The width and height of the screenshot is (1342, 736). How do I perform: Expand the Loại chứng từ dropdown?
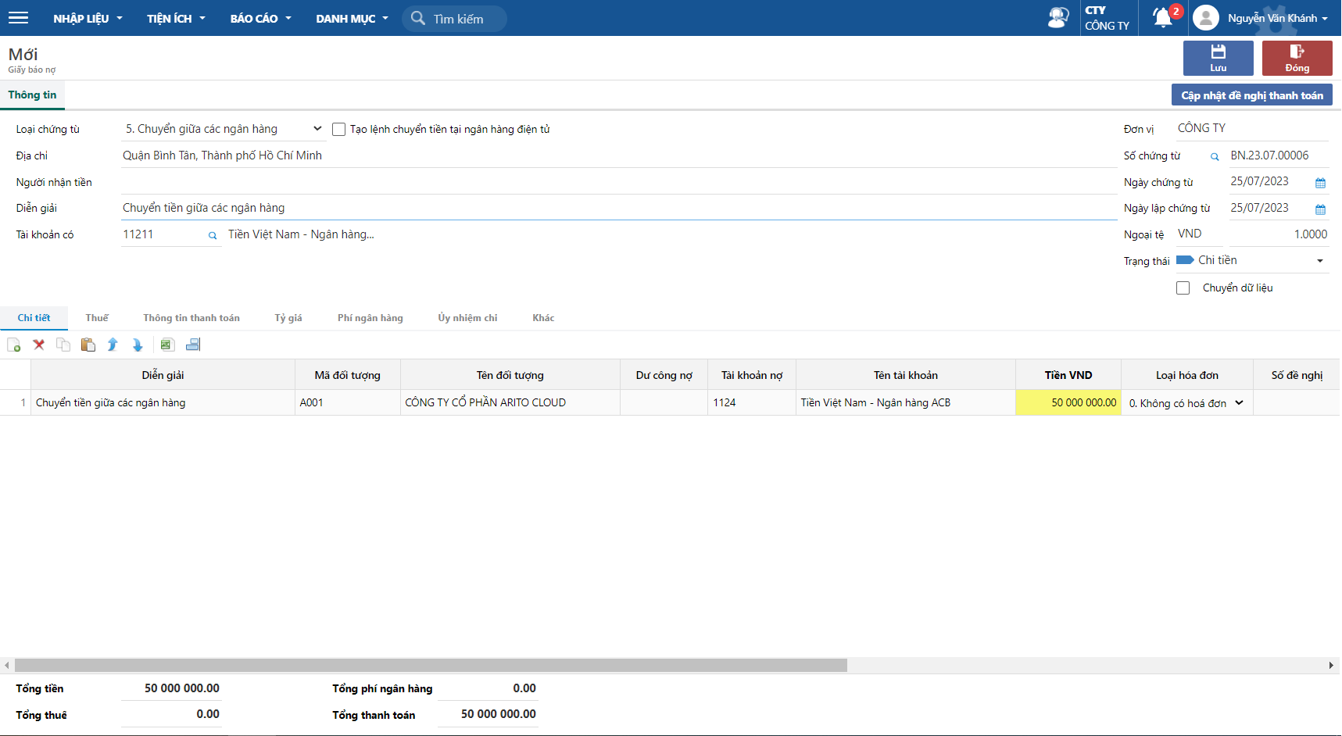(x=317, y=129)
